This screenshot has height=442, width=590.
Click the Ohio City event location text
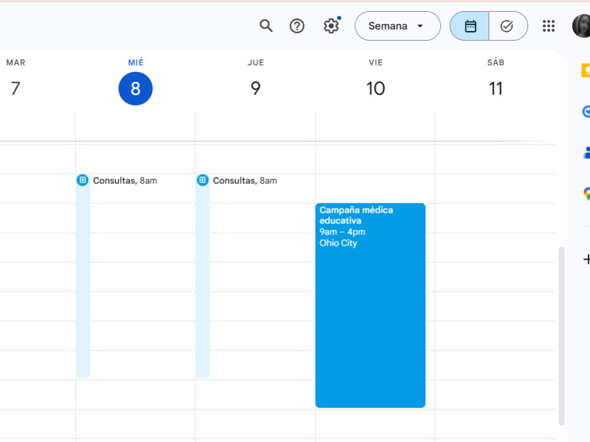point(338,243)
